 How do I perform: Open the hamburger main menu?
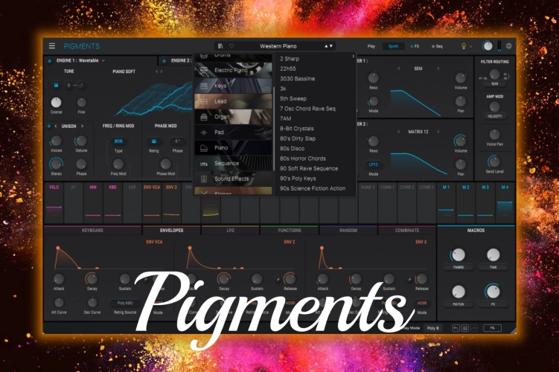coord(52,46)
